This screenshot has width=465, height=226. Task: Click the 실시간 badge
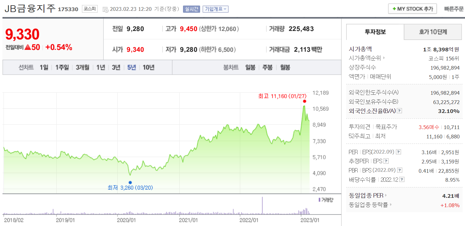tap(191, 9)
